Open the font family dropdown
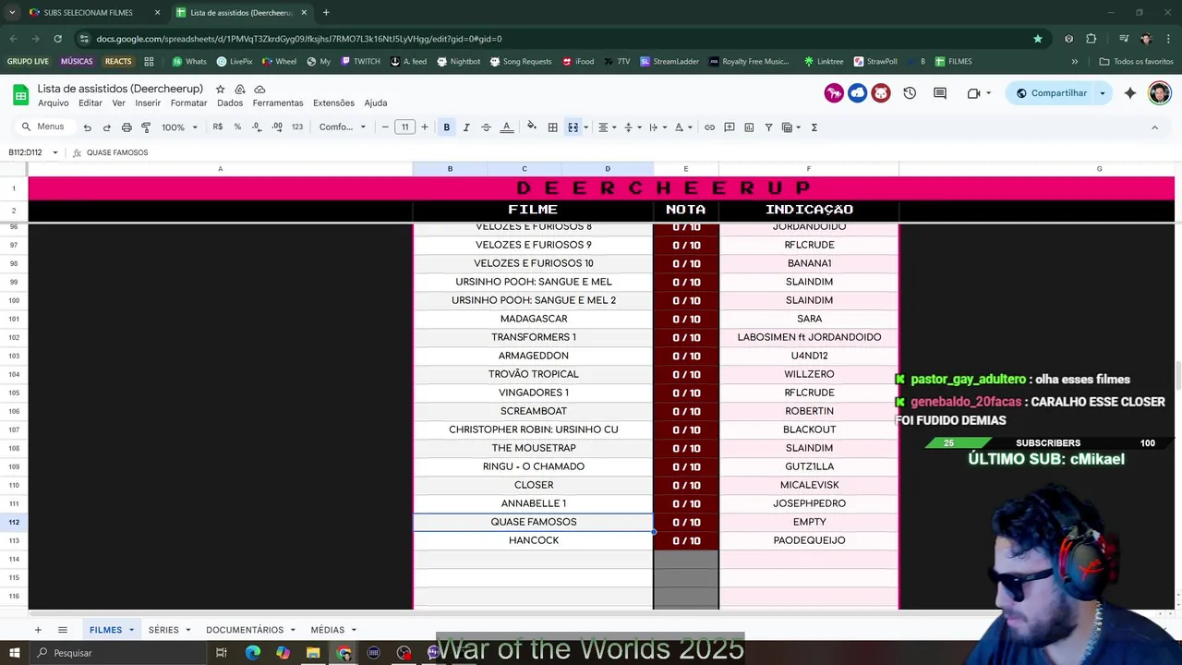The image size is (1182, 665). click(x=343, y=127)
